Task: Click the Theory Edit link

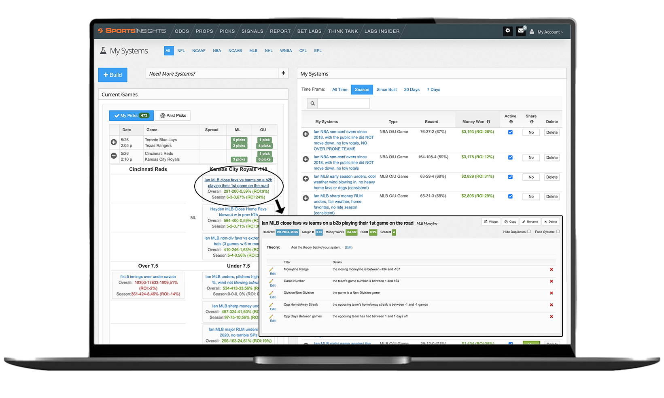Action: pyautogui.click(x=348, y=247)
